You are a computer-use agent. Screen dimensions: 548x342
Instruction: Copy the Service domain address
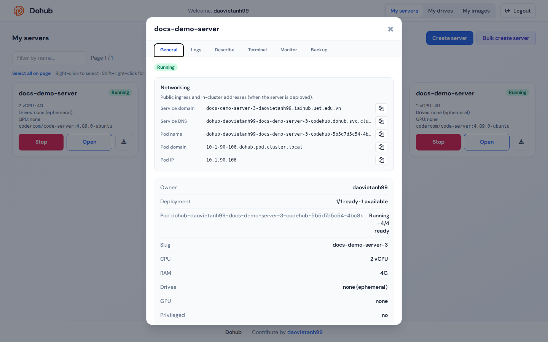click(x=381, y=108)
